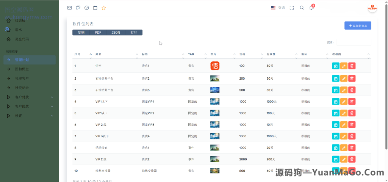Click the checkmark tasks icon
Screen dimensions: 388x182
[x=87, y=8]
